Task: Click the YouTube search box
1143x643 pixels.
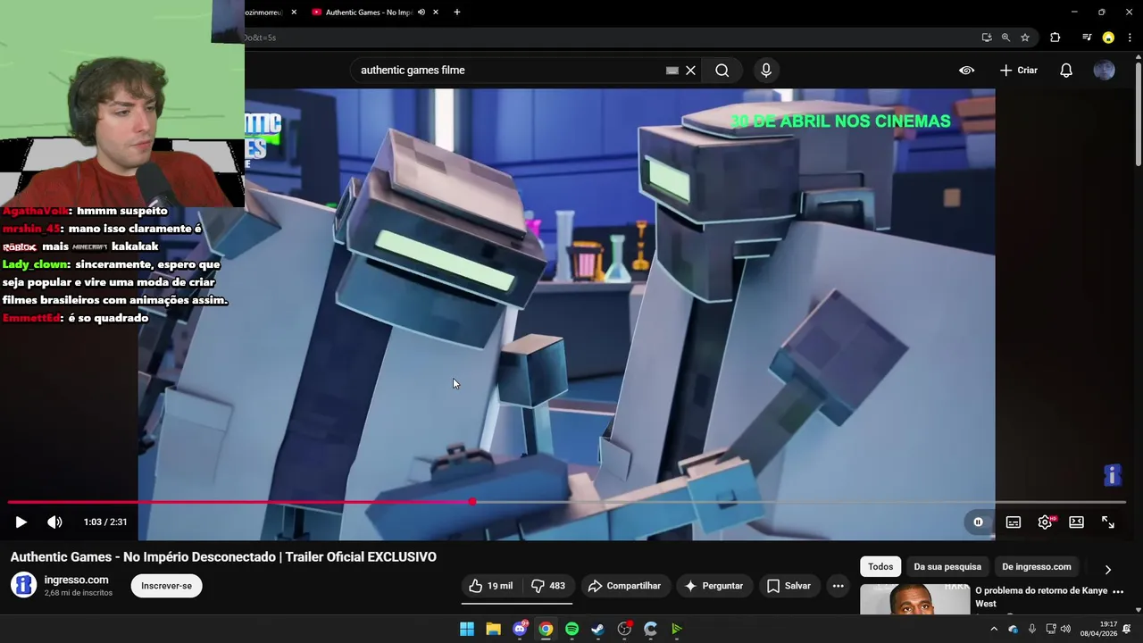Action: pos(509,71)
